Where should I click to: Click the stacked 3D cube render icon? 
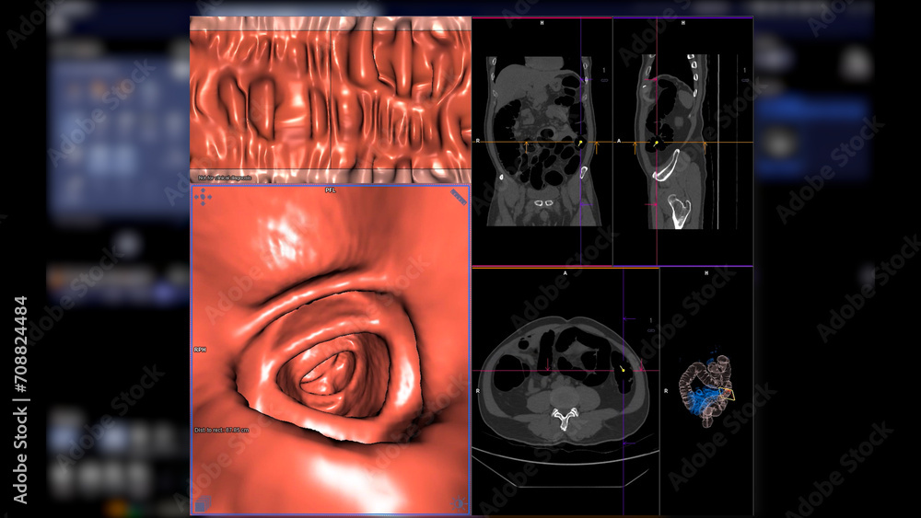(x=203, y=504)
